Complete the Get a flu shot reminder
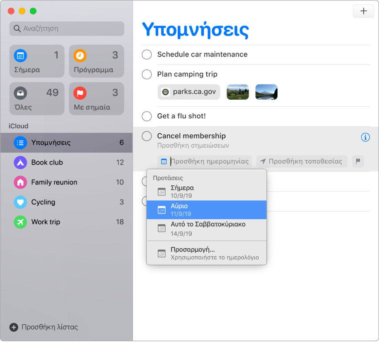379x342 pixels. click(147, 116)
